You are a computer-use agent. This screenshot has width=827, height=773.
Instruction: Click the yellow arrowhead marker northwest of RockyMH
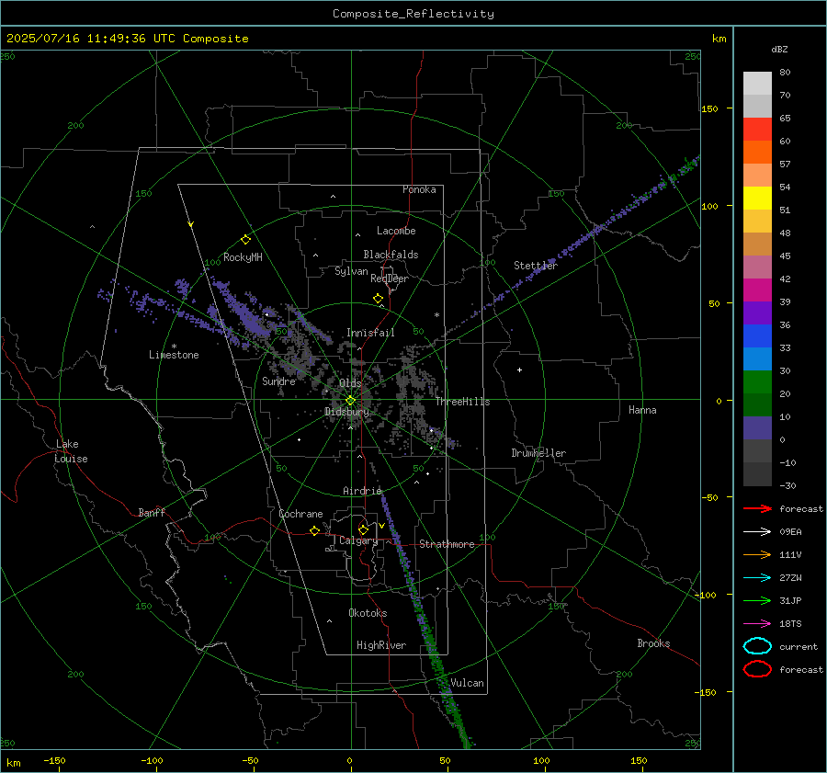(x=191, y=224)
